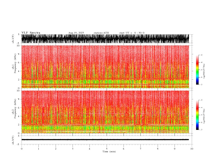216x167 pixels.
Task: Click the 10 kHz tick on ch.2 frequency axis
Action: [x=18, y=91]
